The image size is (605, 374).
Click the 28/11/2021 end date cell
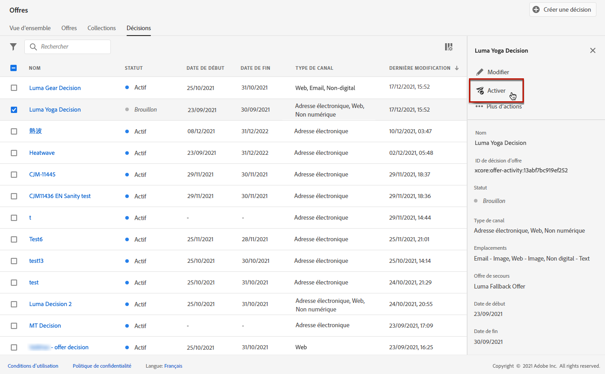[x=255, y=239]
